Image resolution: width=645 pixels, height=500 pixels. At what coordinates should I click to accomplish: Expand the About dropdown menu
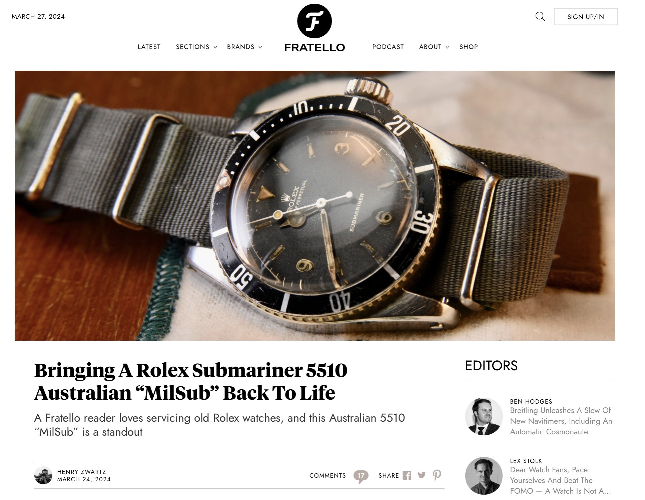(x=434, y=47)
